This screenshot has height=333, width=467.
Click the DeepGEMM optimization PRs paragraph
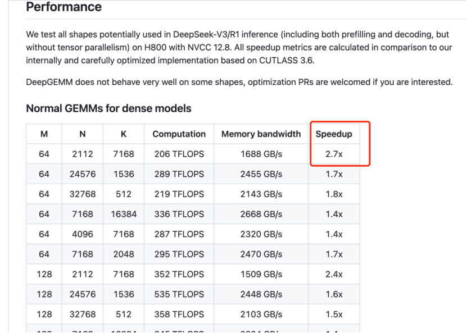[x=239, y=82]
